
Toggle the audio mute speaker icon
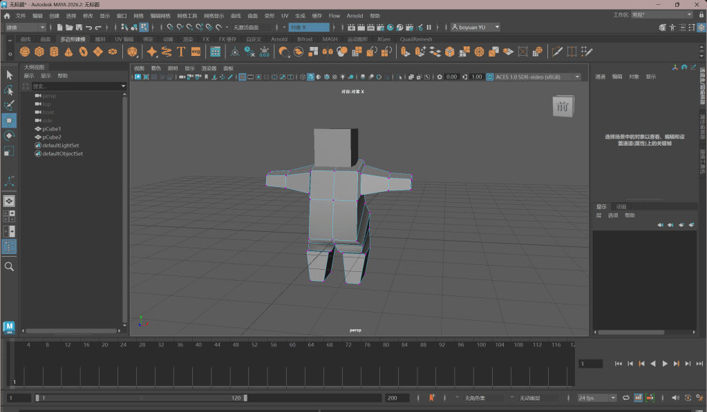click(675, 398)
